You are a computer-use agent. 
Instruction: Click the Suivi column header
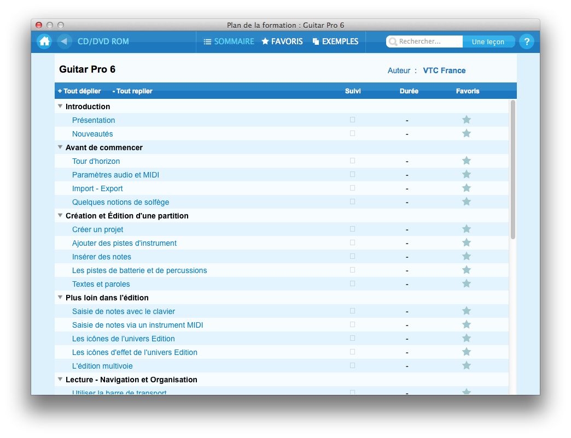pos(353,91)
